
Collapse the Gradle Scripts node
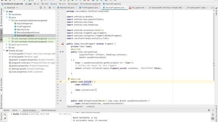point(4,50)
